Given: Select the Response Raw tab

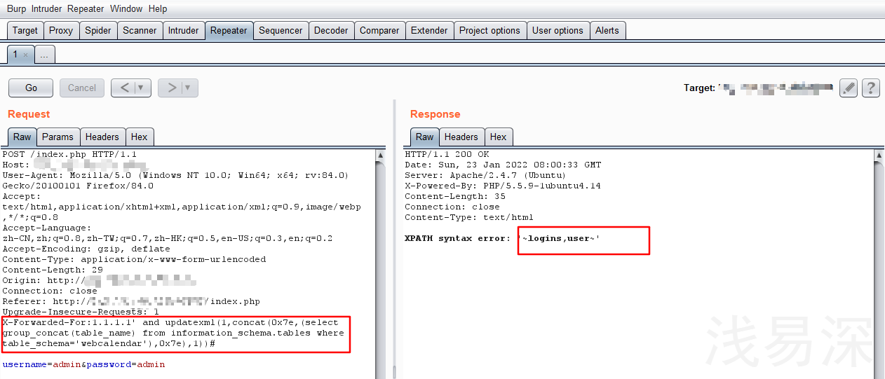Looking at the screenshot, I should click(425, 137).
